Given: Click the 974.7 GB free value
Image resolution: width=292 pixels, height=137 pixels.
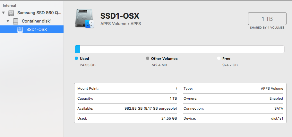Looking at the screenshot, I should (x=230, y=65).
